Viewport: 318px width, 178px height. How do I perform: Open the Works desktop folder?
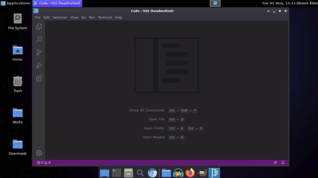pyautogui.click(x=17, y=116)
